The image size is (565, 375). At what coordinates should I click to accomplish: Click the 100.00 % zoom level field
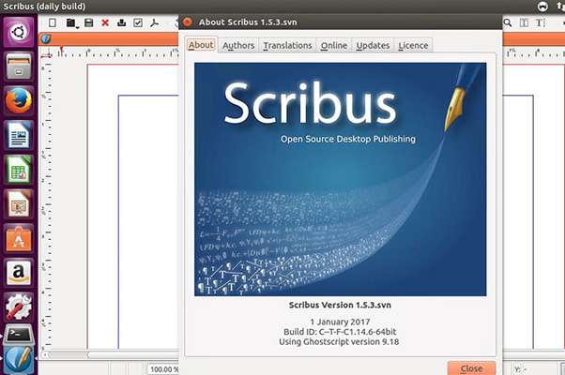[165, 368]
